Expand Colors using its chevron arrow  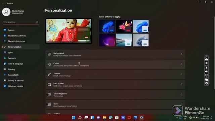point(182,64)
